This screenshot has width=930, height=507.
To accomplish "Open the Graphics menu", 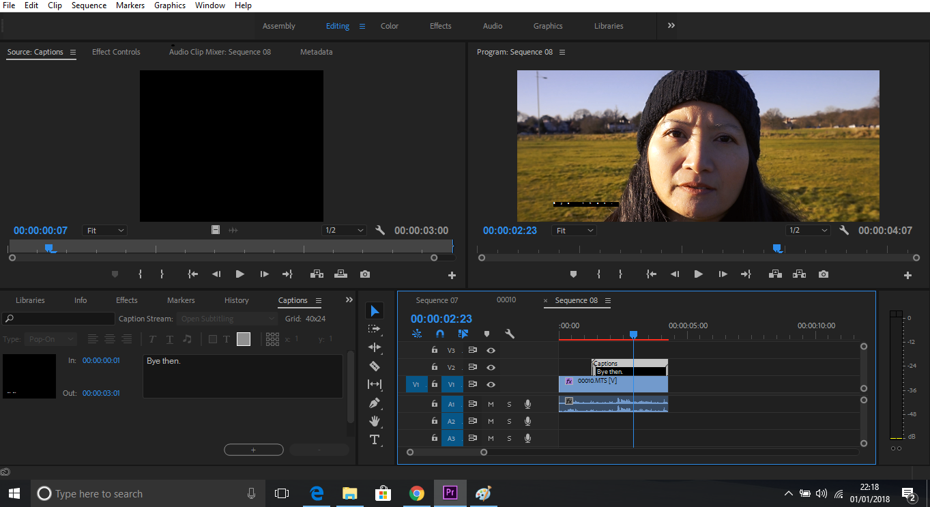I will [170, 5].
